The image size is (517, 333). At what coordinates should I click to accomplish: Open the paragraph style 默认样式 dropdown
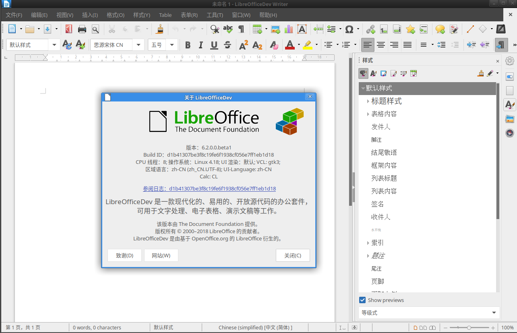click(x=54, y=45)
